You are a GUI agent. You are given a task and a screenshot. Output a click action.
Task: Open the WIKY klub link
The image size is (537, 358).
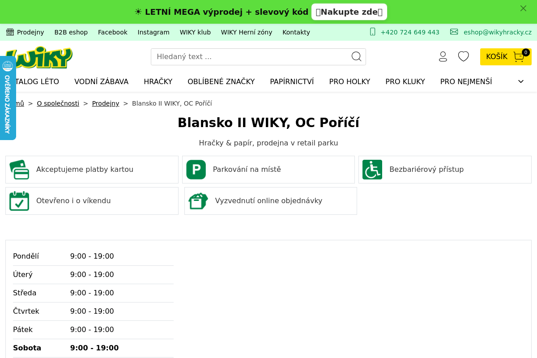pyautogui.click(x=195, y=32)
